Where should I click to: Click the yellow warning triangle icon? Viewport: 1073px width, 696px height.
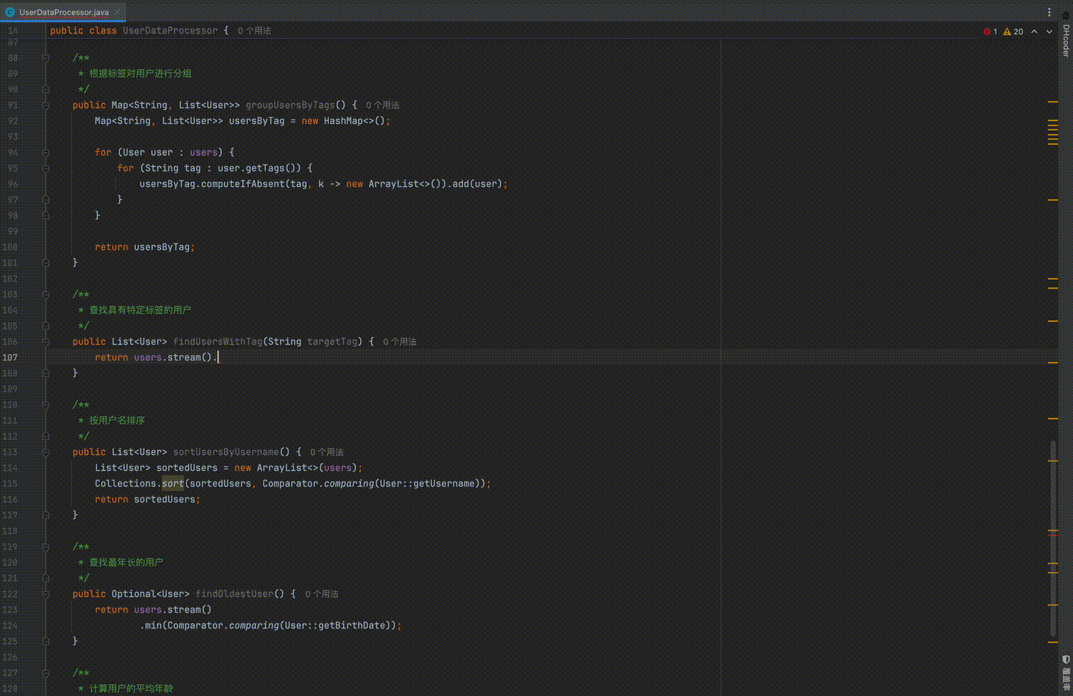pyautogui.click(x=1007, y=32)
